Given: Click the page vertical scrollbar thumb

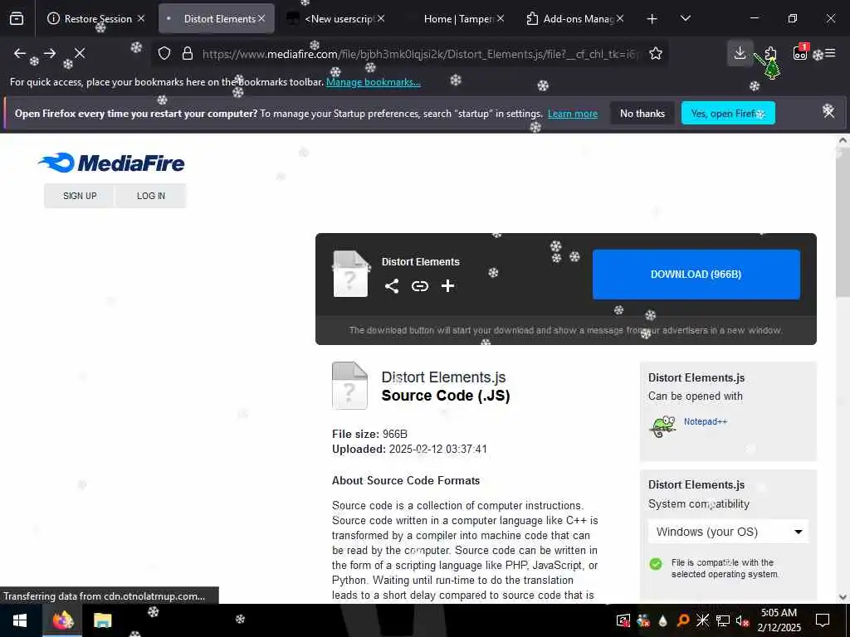Looking at the screenshot, I should (842, 222).
